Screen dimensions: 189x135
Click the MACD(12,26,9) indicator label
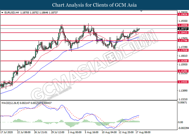[10, 103]
